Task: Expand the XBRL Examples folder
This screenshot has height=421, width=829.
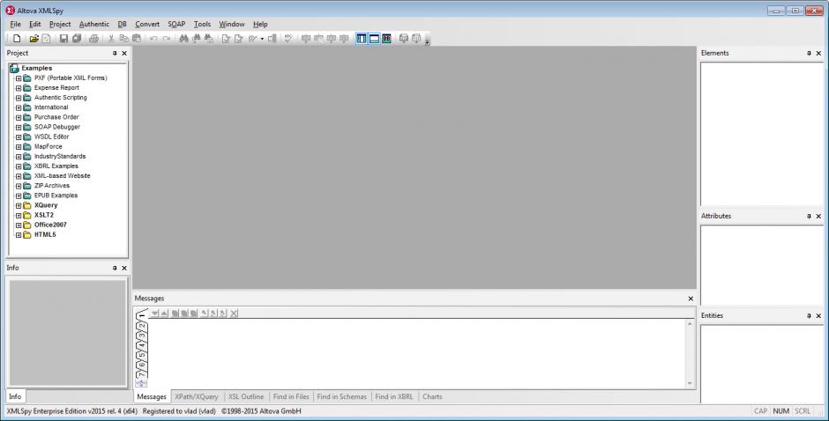Action: point(19,166)
